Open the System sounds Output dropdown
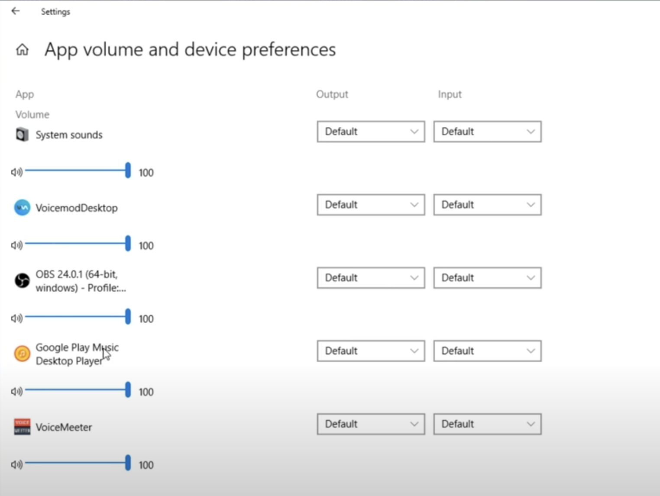 tap(371, 132)
